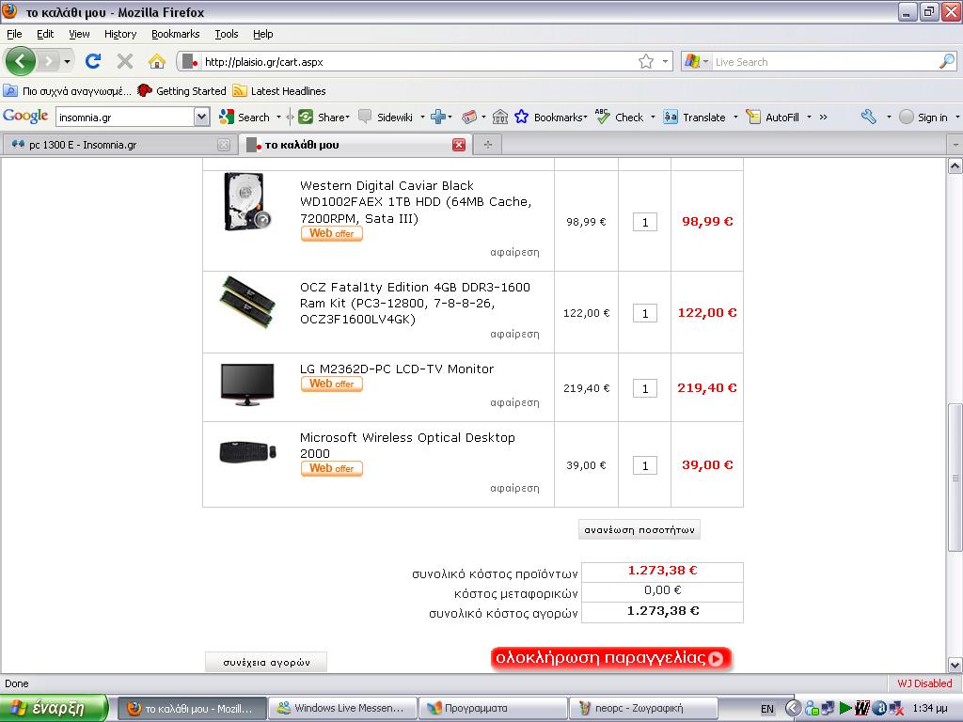Click the έναρξη Start button

coord(54,709)
